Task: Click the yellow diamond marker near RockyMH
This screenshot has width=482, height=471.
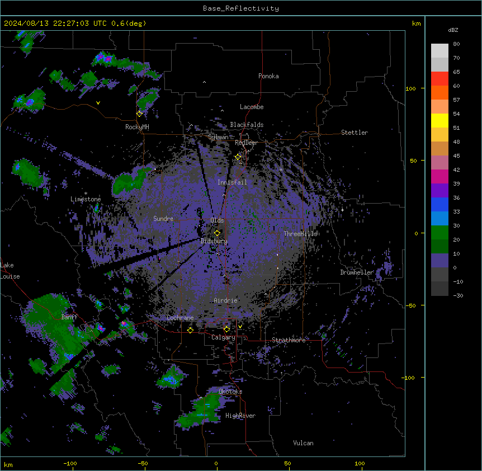Action: click(140, 114)
